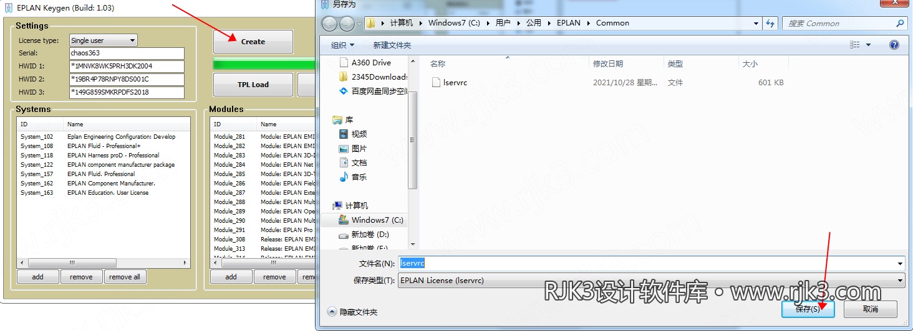
Task: Click the TPL Load button
Action: (253, 85)
